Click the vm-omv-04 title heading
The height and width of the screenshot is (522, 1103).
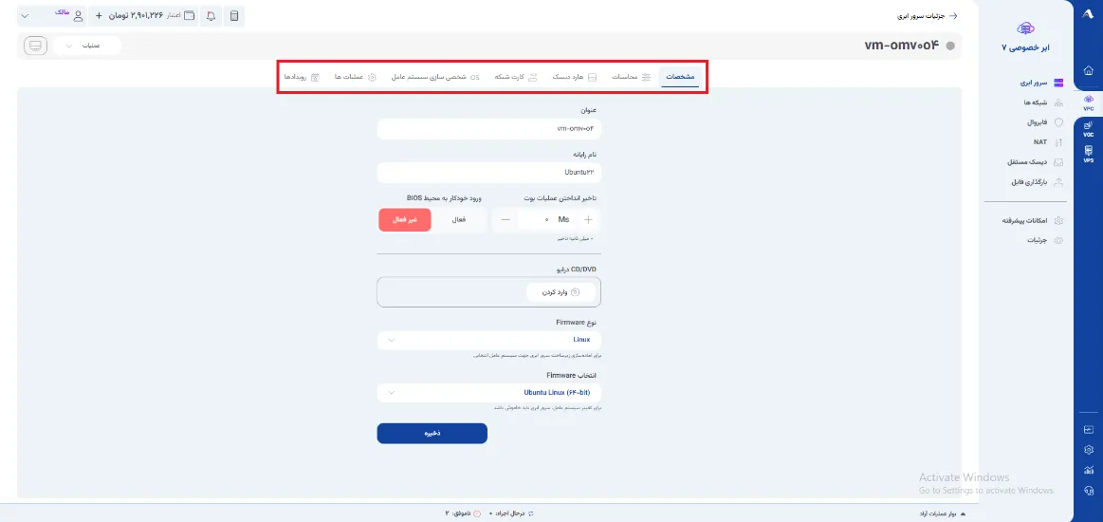coord(902,46)
